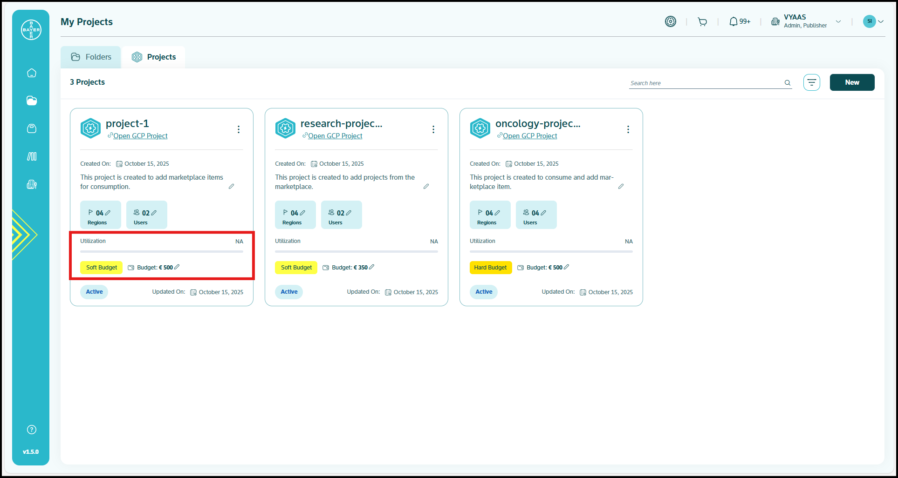The image size is (898, 478).
Task: Open the folders icon in sidebar
Action: pyautogui.click(x=32, y=101)
